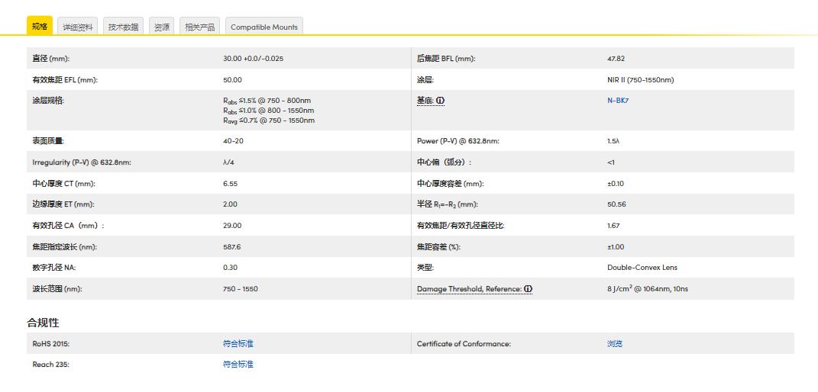Open the Compatible Mounts tab
Viewport: 818px width, 392px height.
pyautogui.click(x=264, y=27)
